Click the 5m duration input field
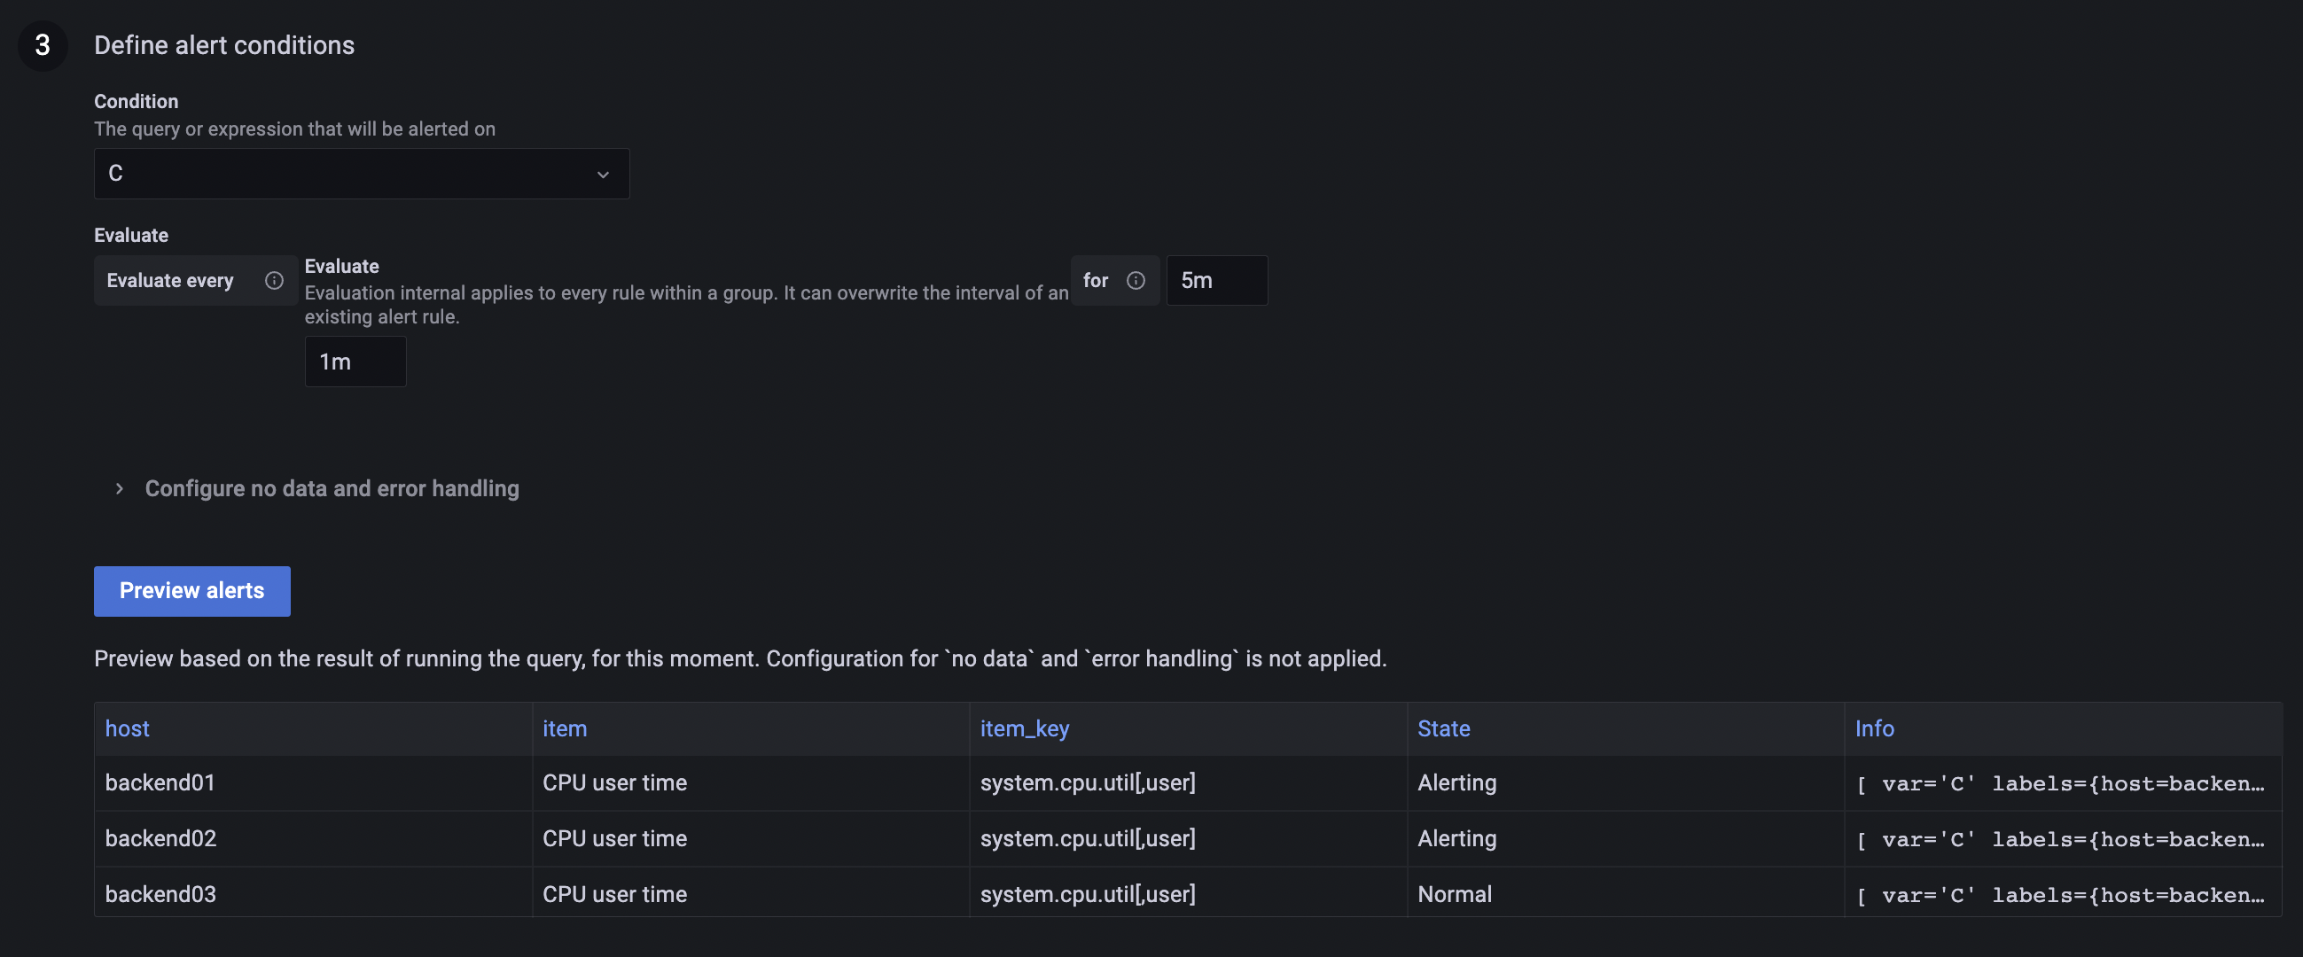 [1217, 280]
